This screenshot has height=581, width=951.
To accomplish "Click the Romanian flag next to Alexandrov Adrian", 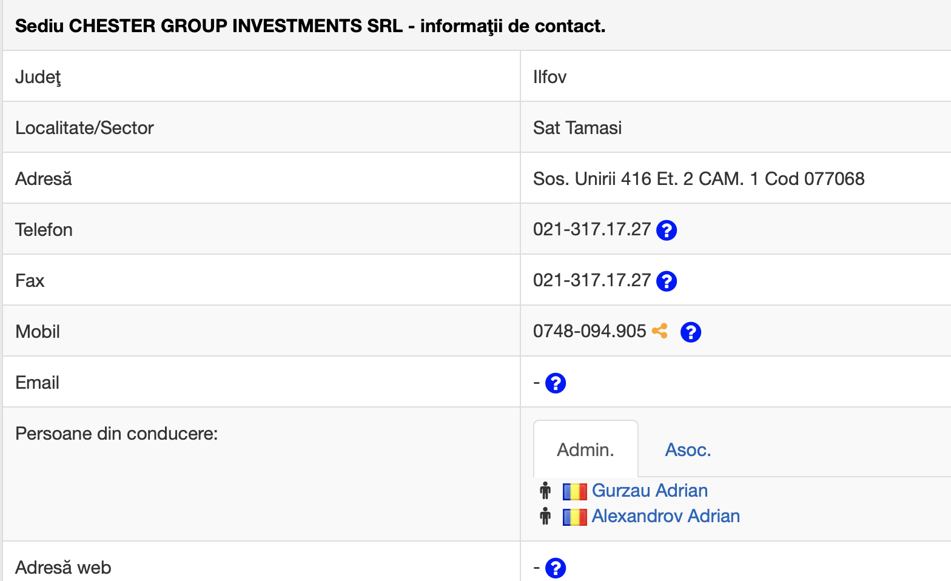I will click(574, 517).
